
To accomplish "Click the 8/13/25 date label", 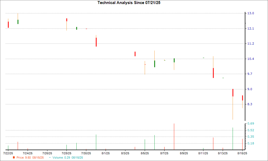I will [223, 153].
